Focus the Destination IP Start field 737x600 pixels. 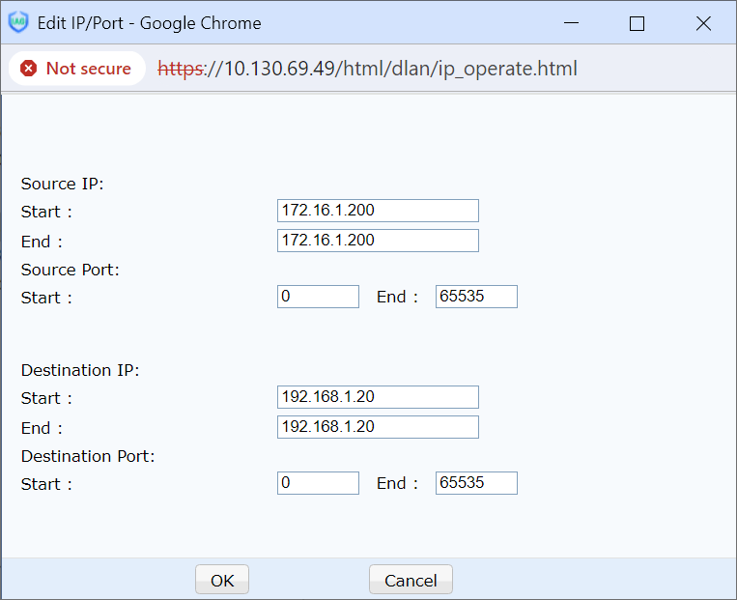pyautogui.click(x=378, y=397)
